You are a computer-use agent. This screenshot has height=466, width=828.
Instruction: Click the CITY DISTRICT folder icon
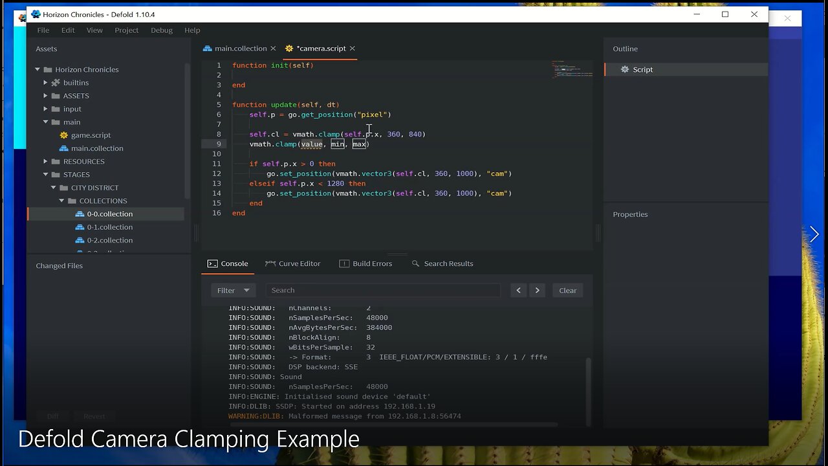64,188
